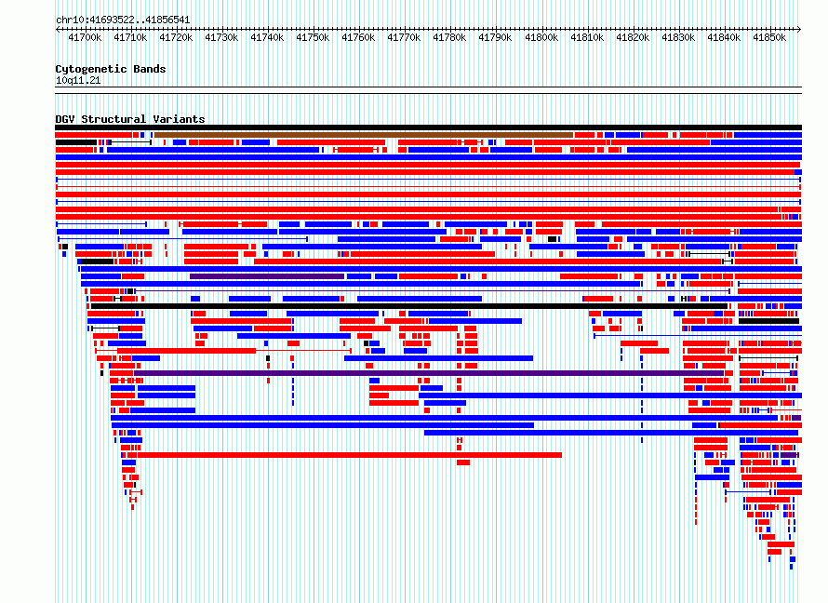Screen dimensions: 828x603
Task: Click the 41740k ruler label
Action: (x=267, y=37)
